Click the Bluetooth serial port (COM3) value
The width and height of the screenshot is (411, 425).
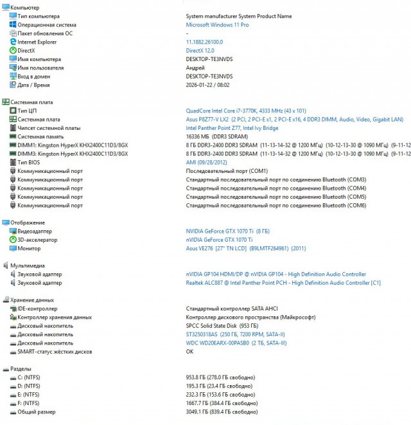276,179
